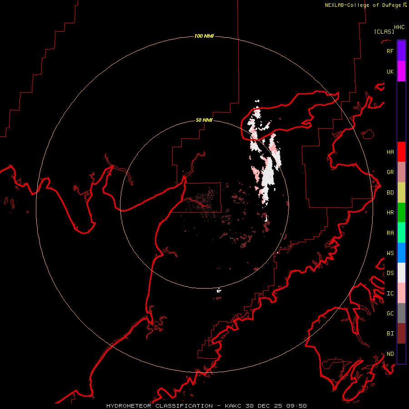Click the DS white legend swatch
The width and height of the screenshot is (409, 409).
pos(401,273)
